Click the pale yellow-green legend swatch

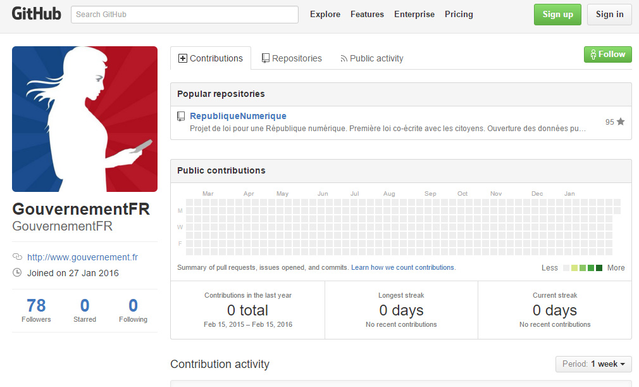pos(574,268)
